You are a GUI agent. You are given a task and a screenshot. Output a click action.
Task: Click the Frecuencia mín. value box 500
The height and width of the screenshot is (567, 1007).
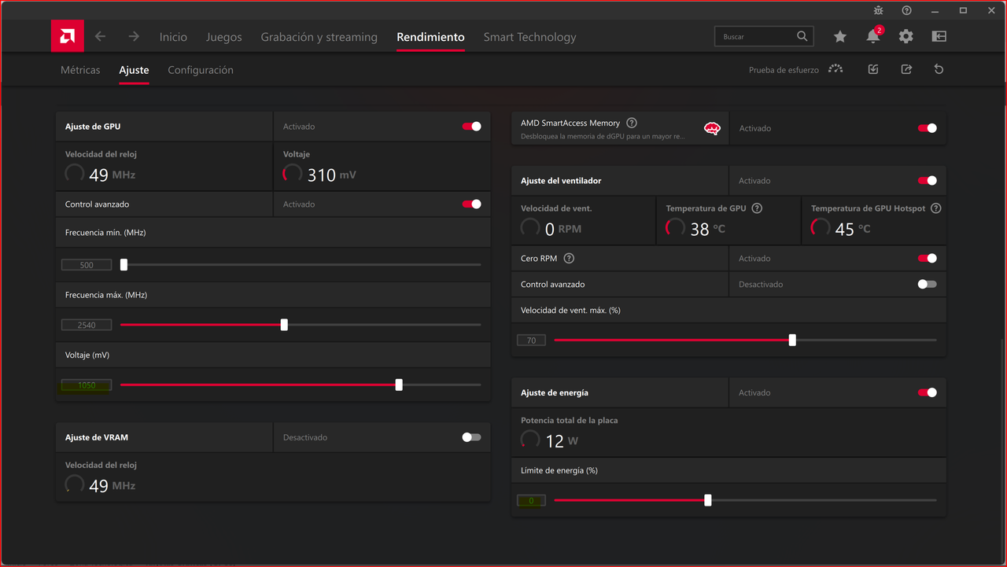[87, 265]
